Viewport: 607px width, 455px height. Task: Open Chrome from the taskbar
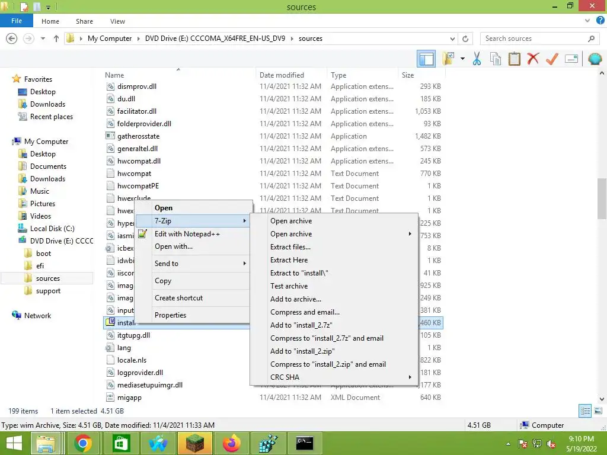82,443
